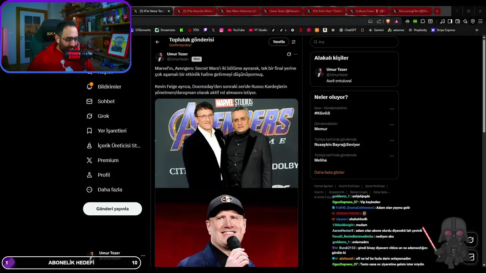This screenshot has height=273, width=486.
Task: Go back with the arrow beside Topluluk gönderisi
Action: pos(158,42)
